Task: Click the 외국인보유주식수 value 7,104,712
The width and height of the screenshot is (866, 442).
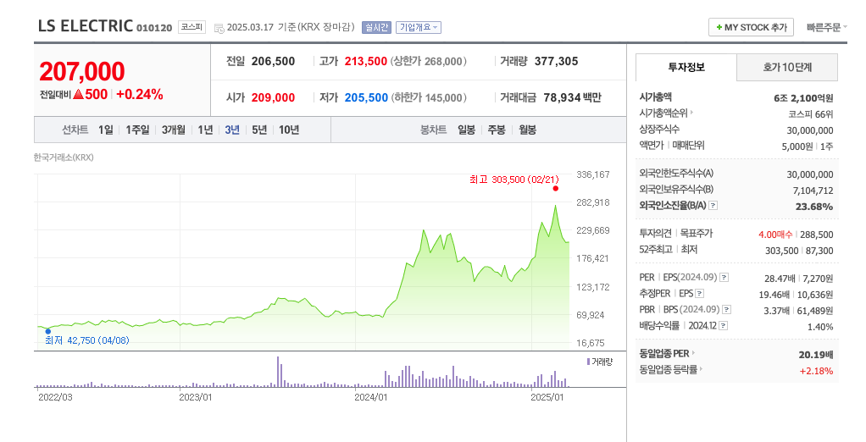Action: click(813, 191)
